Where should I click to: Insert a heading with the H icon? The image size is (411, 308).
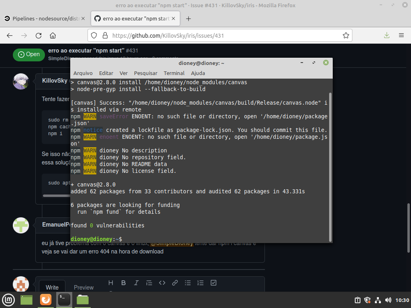[x=110, y=283]
